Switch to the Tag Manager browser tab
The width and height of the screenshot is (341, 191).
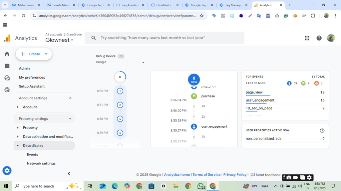point(234,5)
